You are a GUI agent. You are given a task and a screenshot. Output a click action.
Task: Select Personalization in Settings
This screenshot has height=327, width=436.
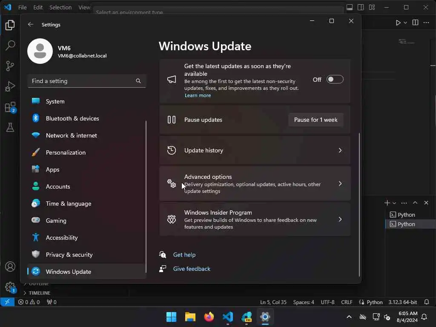(x=86, y=152)
